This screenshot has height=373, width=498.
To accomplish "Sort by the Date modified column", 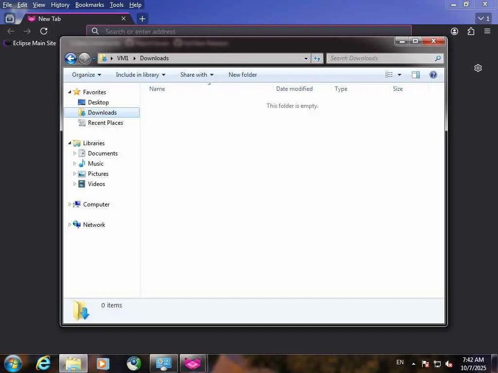I will coord(294,89).
